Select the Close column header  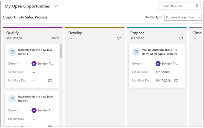coord(197,33)
